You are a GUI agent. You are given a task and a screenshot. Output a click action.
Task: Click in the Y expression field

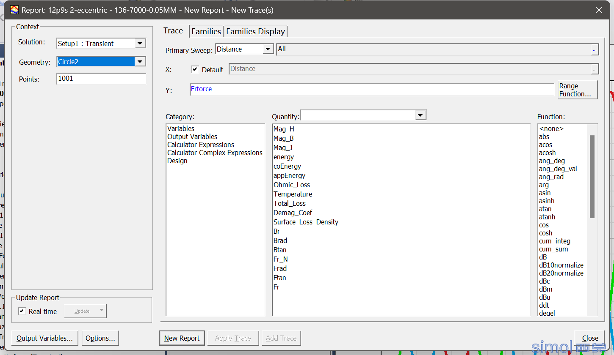(x=372, y=89)
